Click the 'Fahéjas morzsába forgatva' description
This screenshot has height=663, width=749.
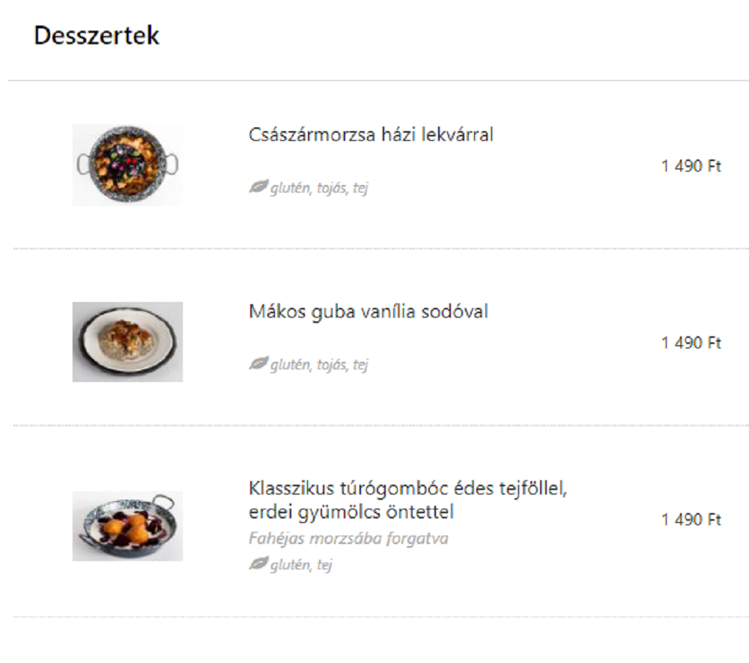tap(349, 539)
